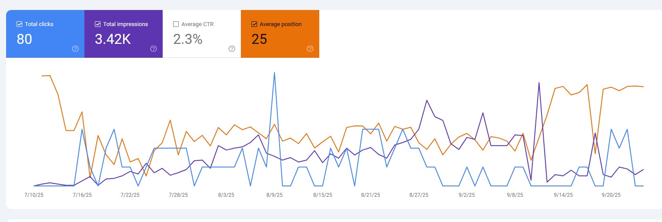Viewport: 662px width, 222px height.
Task: Click the 80 total clicks value
Action: point(24,40)
